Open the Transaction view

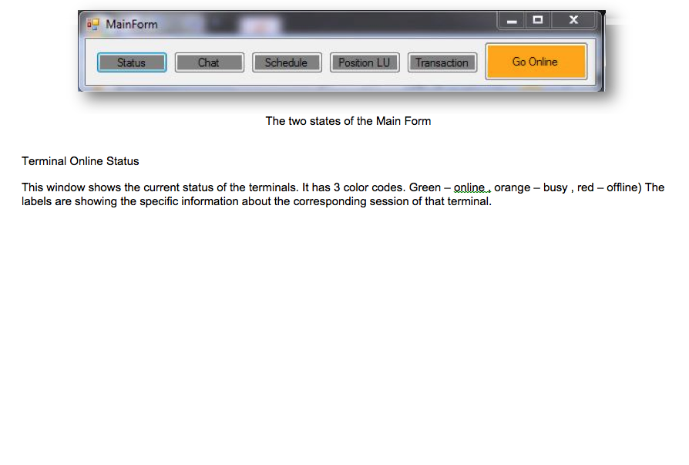442,62
